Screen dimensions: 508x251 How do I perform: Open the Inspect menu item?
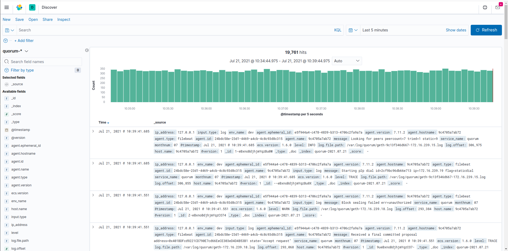coord(64,20)
